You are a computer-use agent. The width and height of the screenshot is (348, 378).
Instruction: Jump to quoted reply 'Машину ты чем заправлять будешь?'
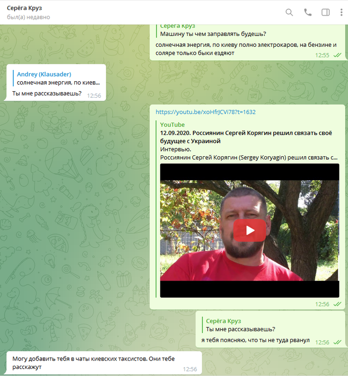tap(213, 30)
